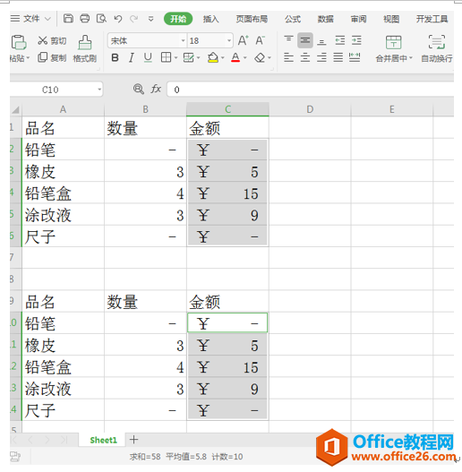The image size is (462, 472).
Task: Click cell C12 showing ¥ 15
Action: [x=227, y=367]
